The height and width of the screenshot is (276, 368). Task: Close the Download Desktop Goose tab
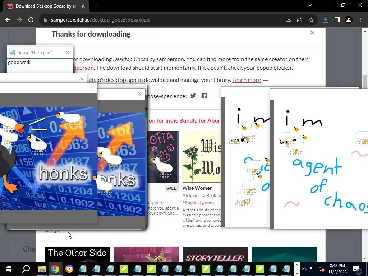point(83,6)
